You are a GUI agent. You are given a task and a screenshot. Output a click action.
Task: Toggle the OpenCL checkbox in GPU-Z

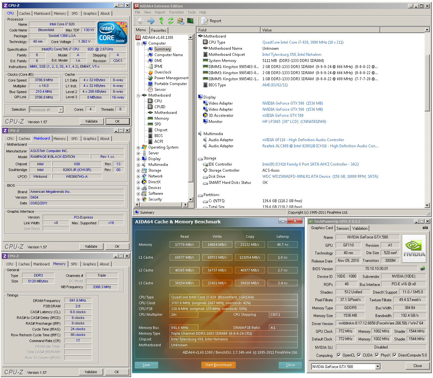pyautogui.click(x=339, y=355)
